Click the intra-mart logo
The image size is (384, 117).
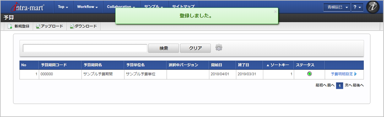coord(27,7)
